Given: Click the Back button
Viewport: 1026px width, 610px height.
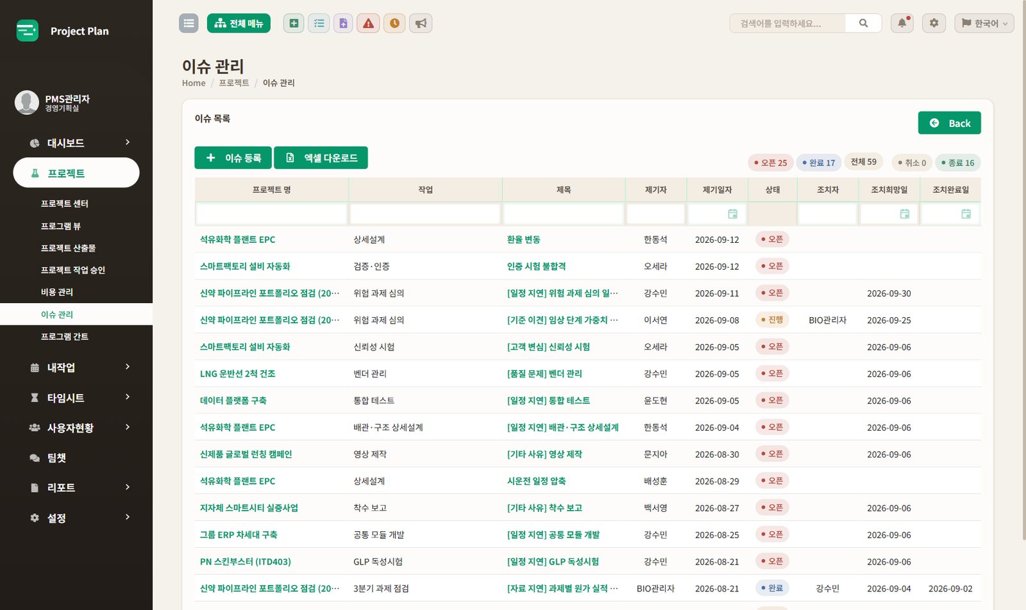Looking at the screenshot, I should pyautogui.click(x=949, y=123).
